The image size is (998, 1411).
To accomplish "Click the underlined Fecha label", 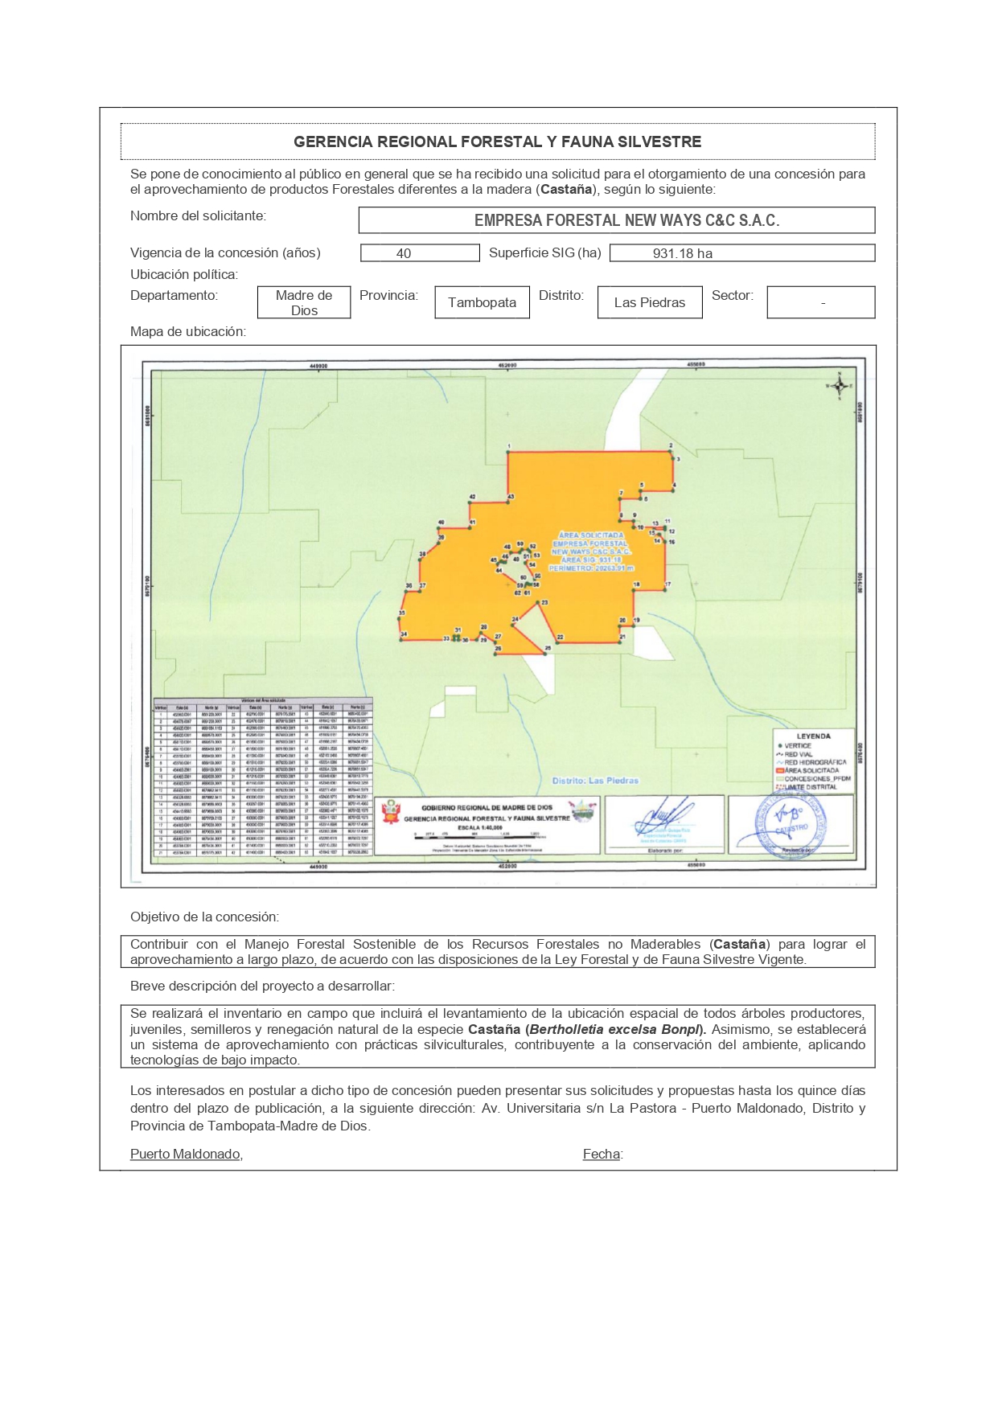I will click(602, 1155).
